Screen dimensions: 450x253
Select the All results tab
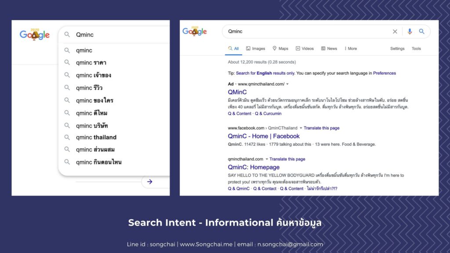234,48
